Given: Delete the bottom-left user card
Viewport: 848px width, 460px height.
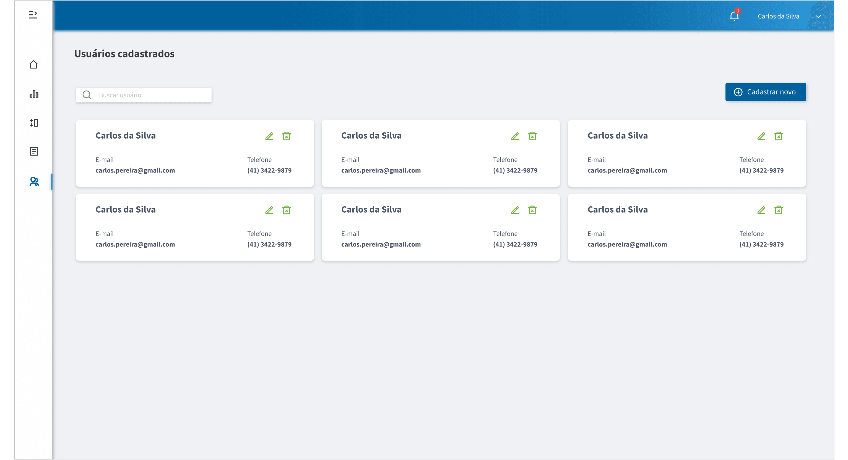Looking at the screenshot, I should [x=286, y=210].
